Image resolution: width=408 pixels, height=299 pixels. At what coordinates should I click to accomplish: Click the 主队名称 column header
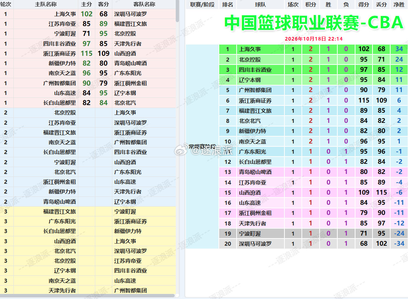(46, 4)
